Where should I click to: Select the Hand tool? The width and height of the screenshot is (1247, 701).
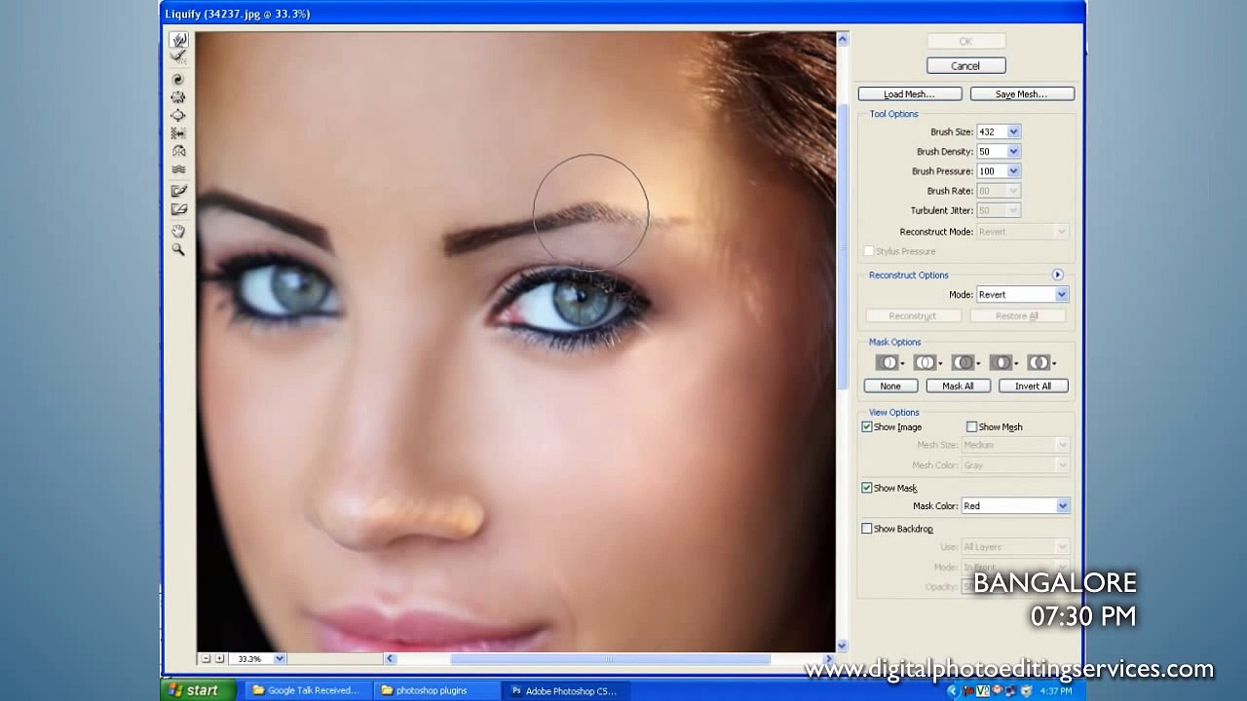pyautogui.click(x=178, y=231)
